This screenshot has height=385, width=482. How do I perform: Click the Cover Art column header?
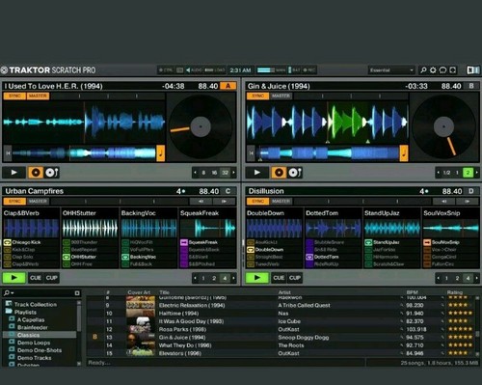[x=139, y=292]
